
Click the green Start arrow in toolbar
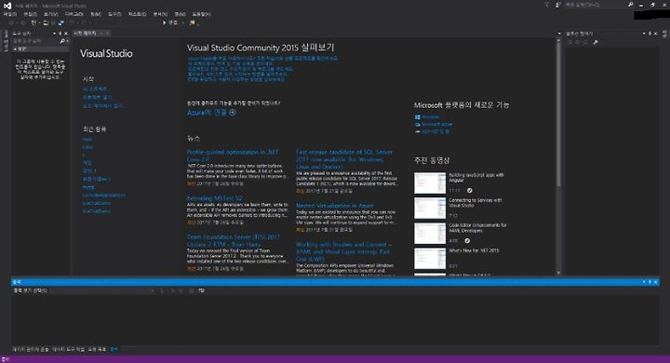click(x=165, y=22)
